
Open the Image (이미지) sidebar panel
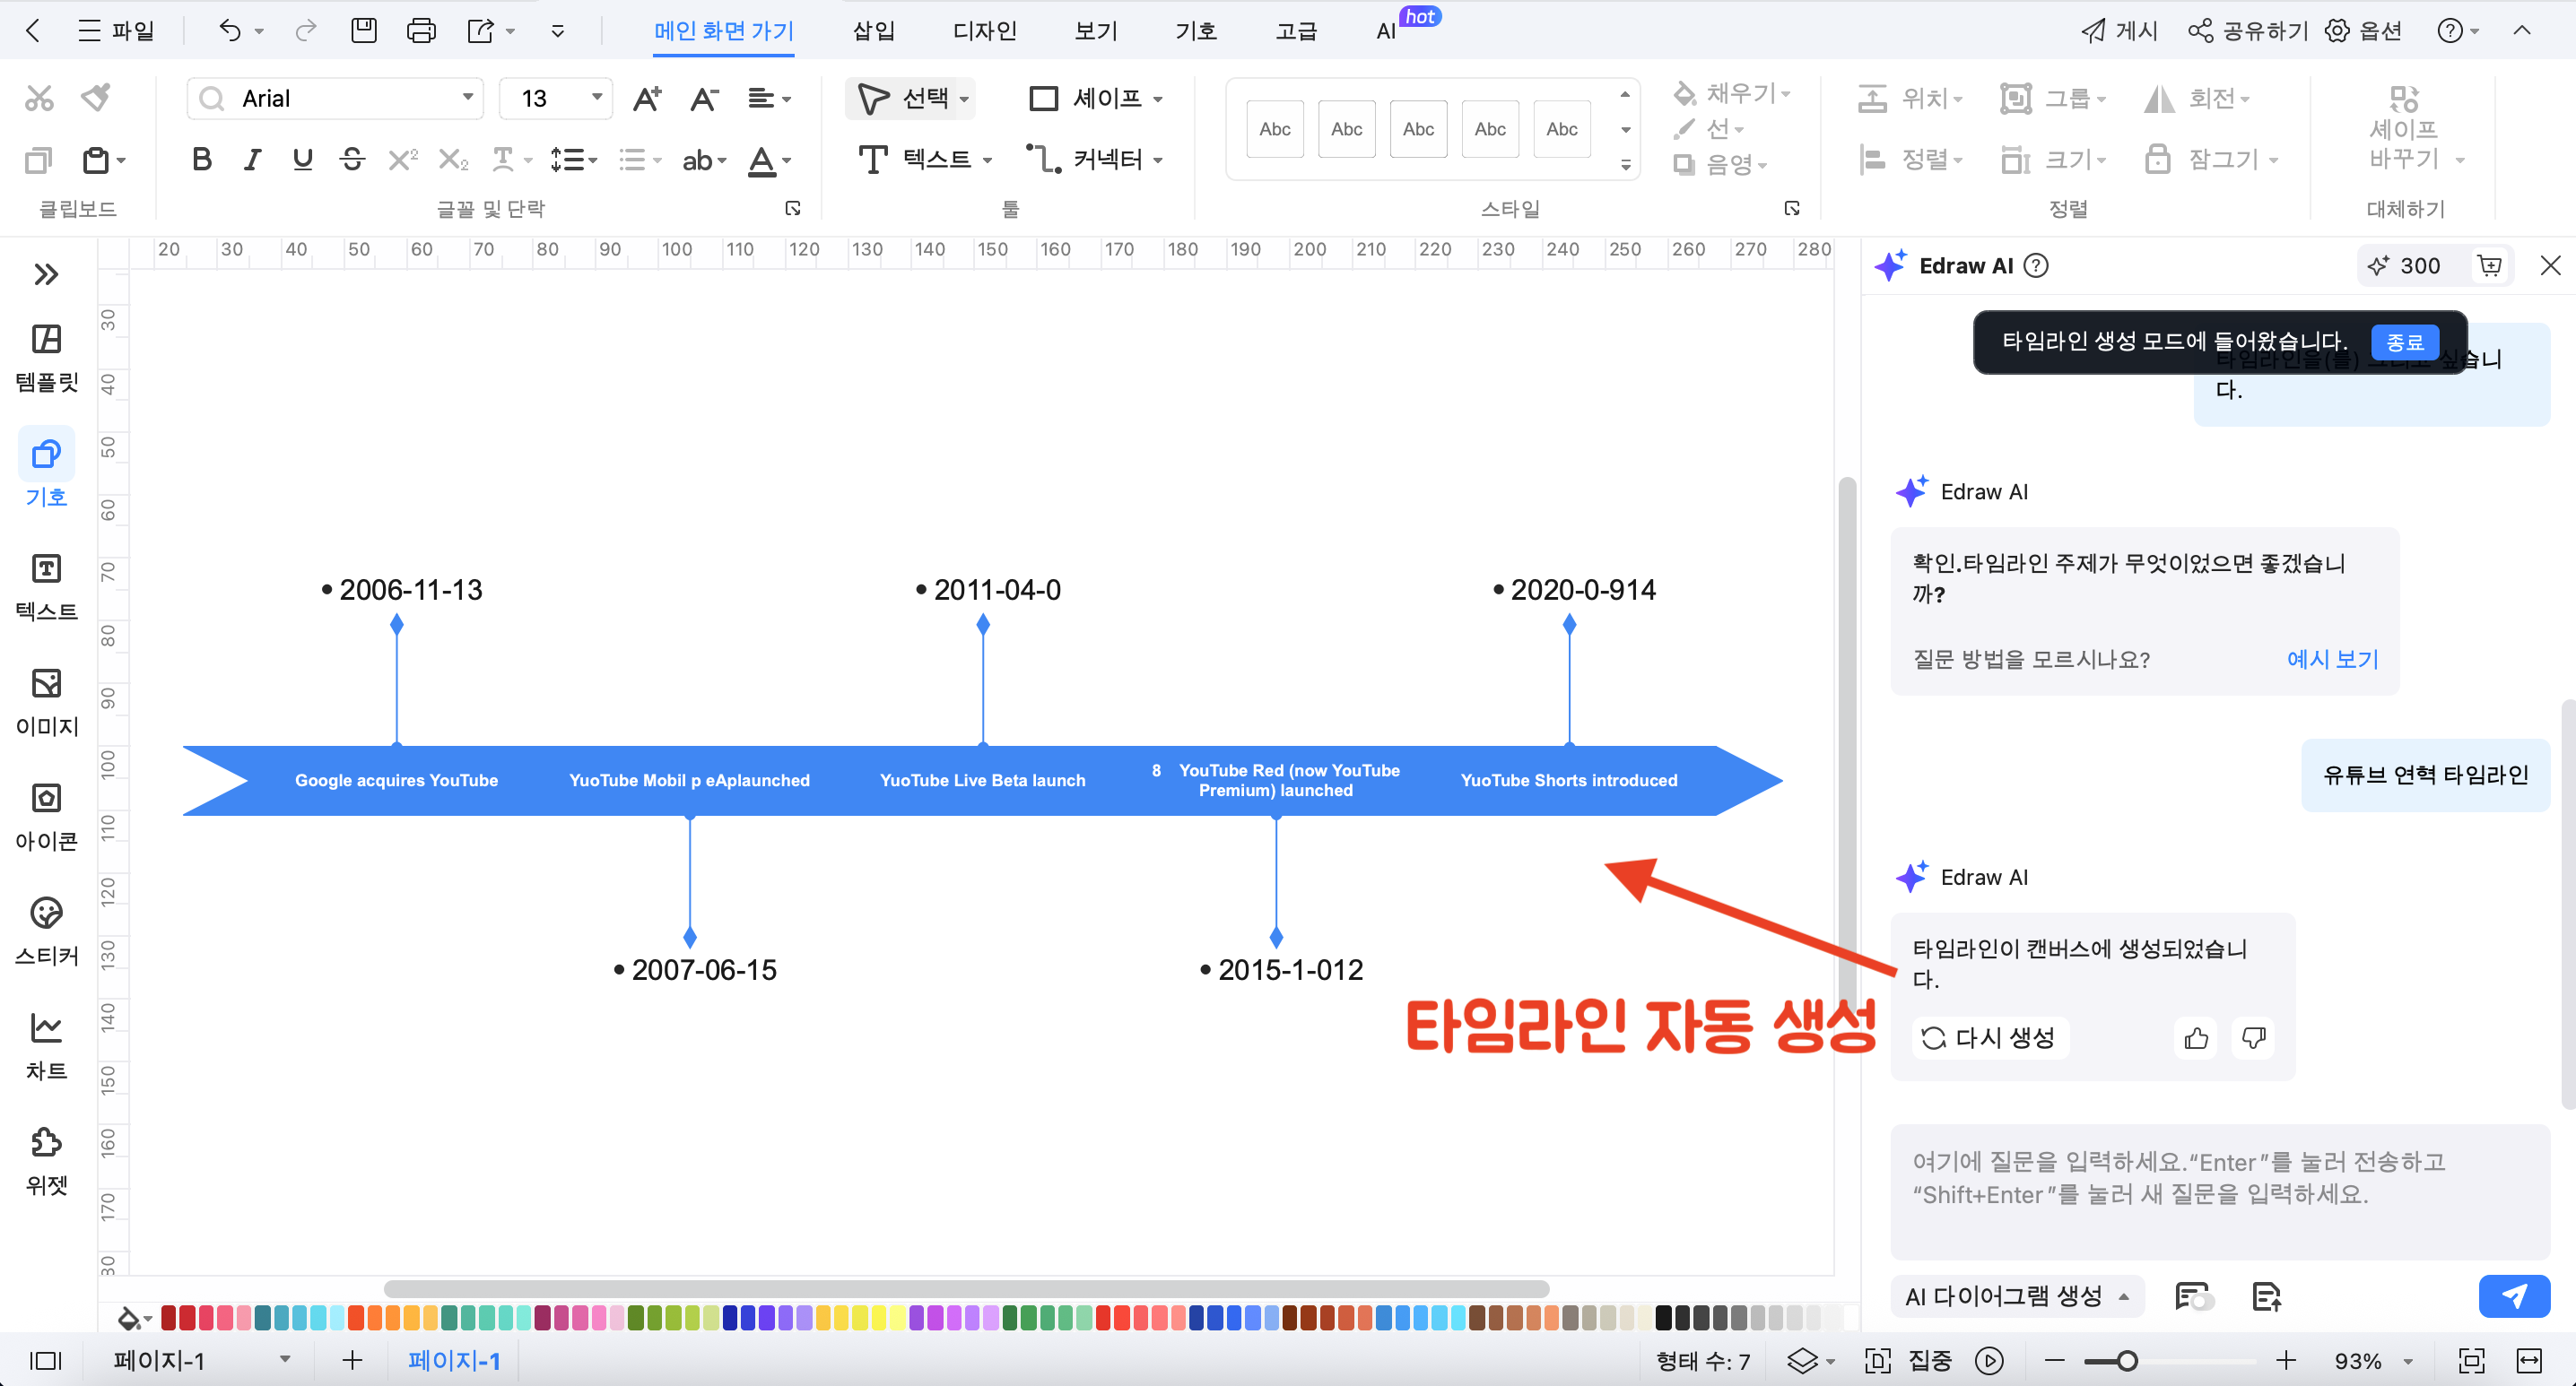[x=46, y=703]
